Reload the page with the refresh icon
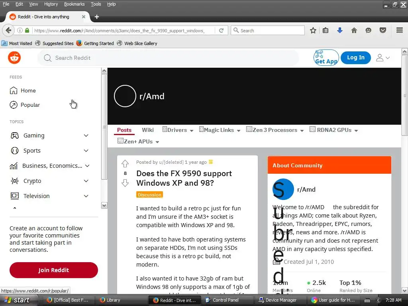This screenshot has width=408, height=306. coord(221,30)
